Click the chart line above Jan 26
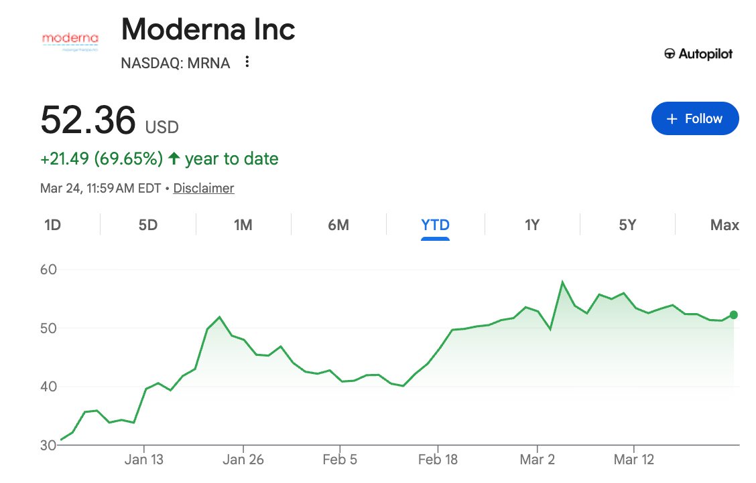Viewport: 756px width, 483px height. pos(243,340)
